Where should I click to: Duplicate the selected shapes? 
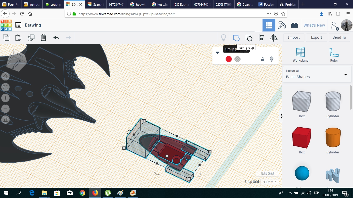click(x=31, y=38)
